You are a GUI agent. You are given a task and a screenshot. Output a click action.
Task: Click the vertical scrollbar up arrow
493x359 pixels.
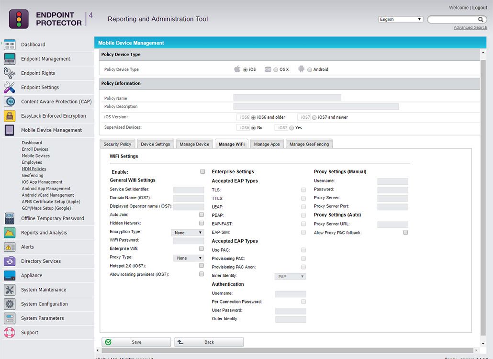[x=483, y=53]
